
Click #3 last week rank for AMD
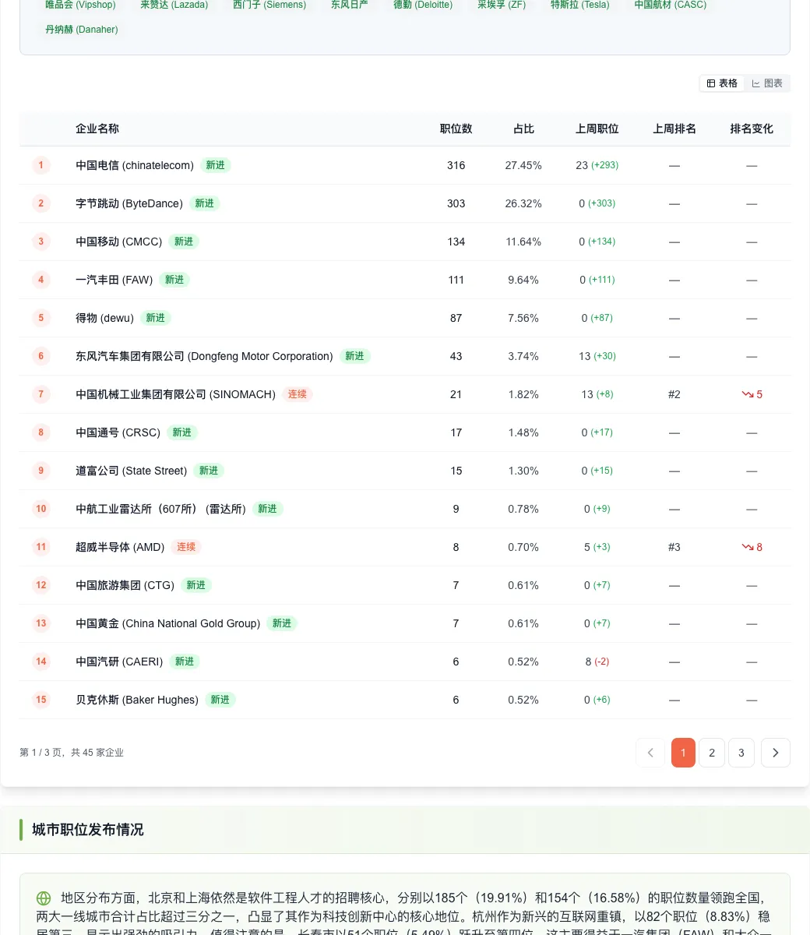(674, 547)
